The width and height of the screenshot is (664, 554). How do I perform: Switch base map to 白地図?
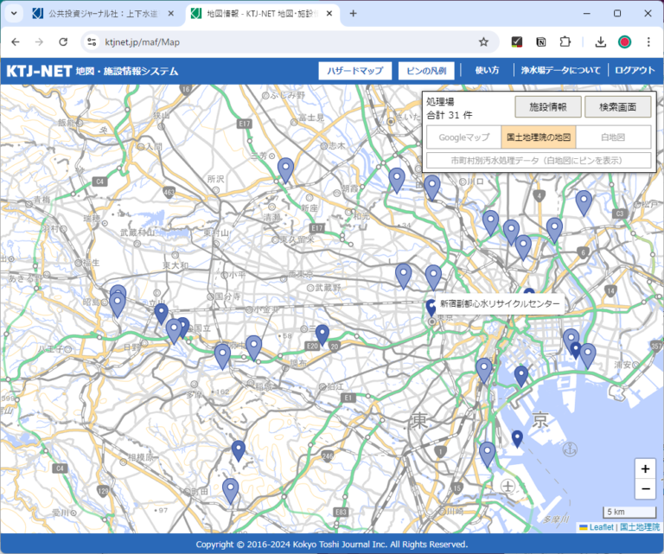pyautogui.click(x=612, y=137)
